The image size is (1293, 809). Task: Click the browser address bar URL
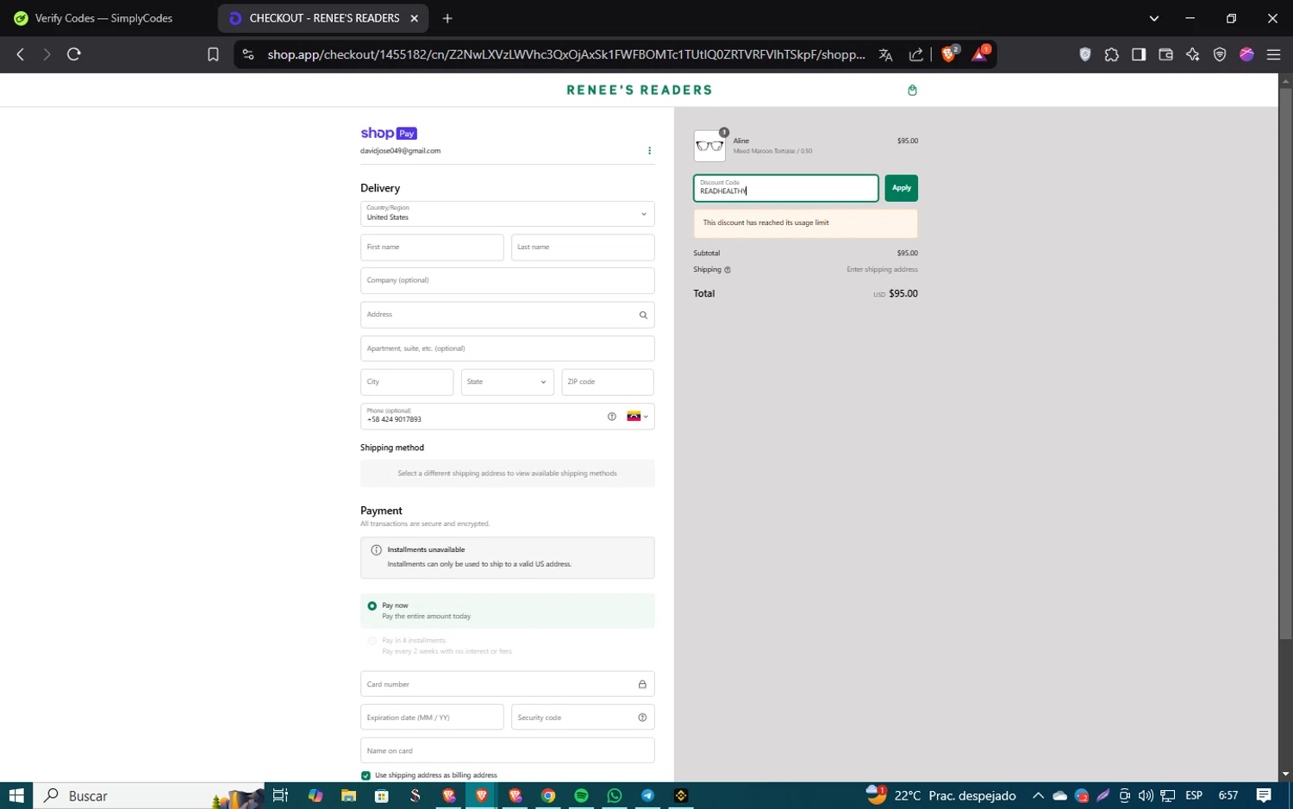[x=565, y=54]
